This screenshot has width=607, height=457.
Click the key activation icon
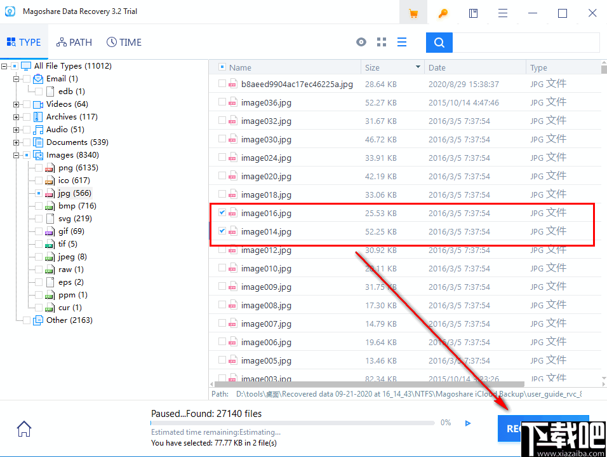coord(443,13)
